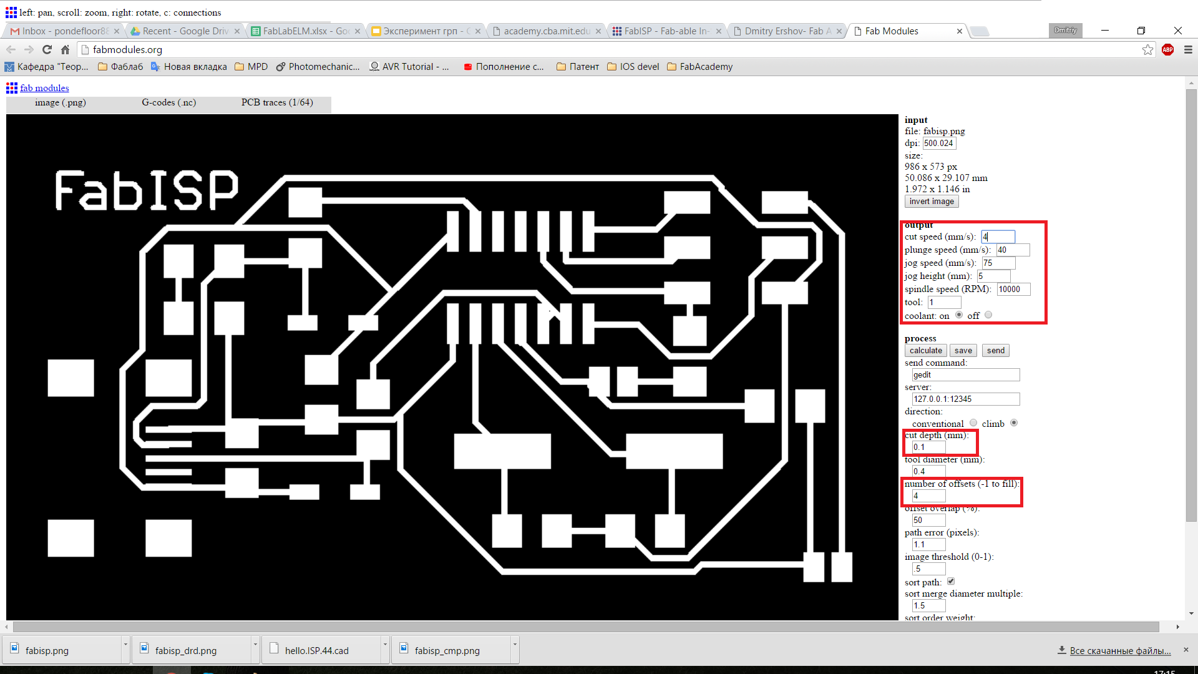The image size is (1198, 674).
Task: Select the conventional direction radio button
Action: pos(973,423)
